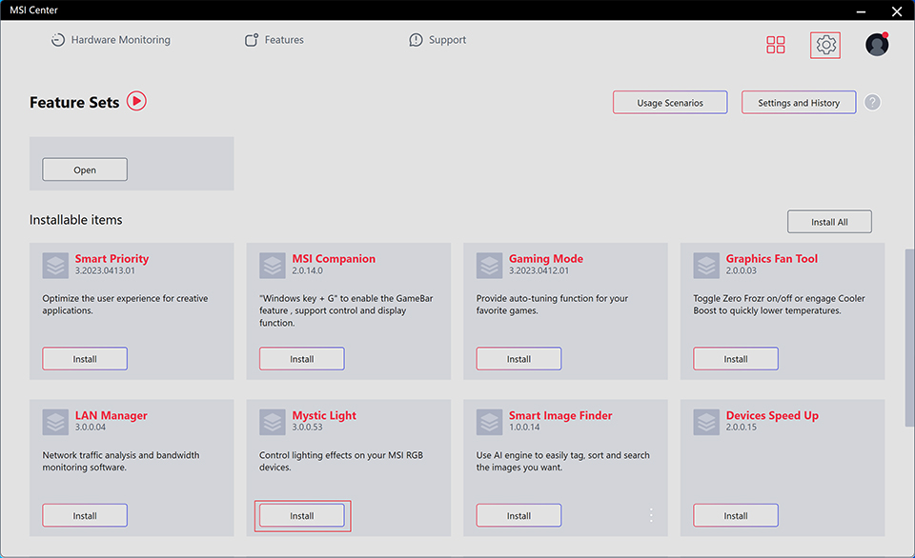915x558 pixels.
Task: Click version 2.0.14.0 under MSI Companion
Action: click(x=307, y=270)
